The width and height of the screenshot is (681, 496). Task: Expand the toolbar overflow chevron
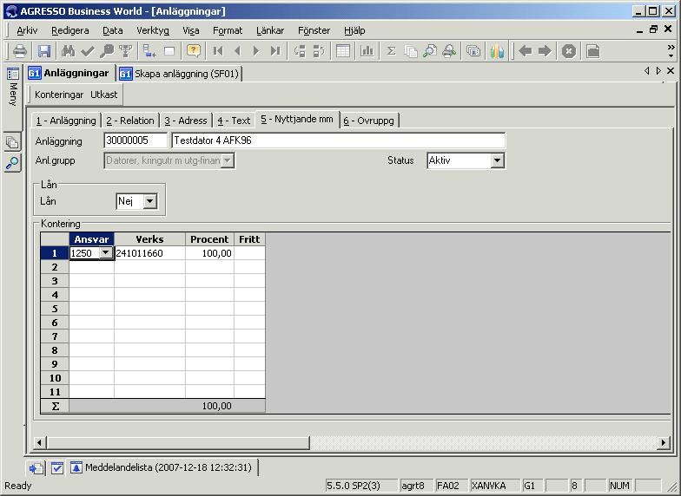click(671, 50)
